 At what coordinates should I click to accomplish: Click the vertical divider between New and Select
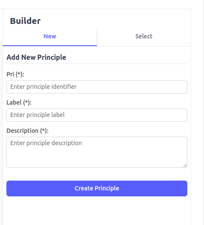pyautogui.click(x=97, y=37)
